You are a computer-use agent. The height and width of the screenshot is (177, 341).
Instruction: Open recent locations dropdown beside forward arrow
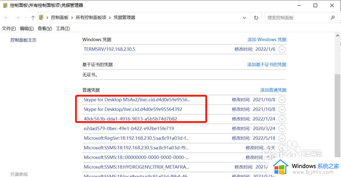tap(26, 18)
